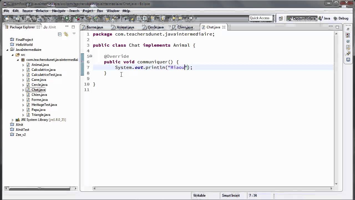Open the Console view icon in trim
Screen dimensions: 355x200
348,60
